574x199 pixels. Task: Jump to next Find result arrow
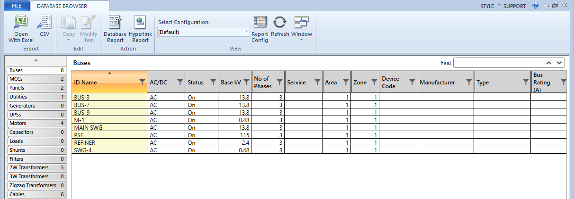pyautogui.click(x=560, y=63)
